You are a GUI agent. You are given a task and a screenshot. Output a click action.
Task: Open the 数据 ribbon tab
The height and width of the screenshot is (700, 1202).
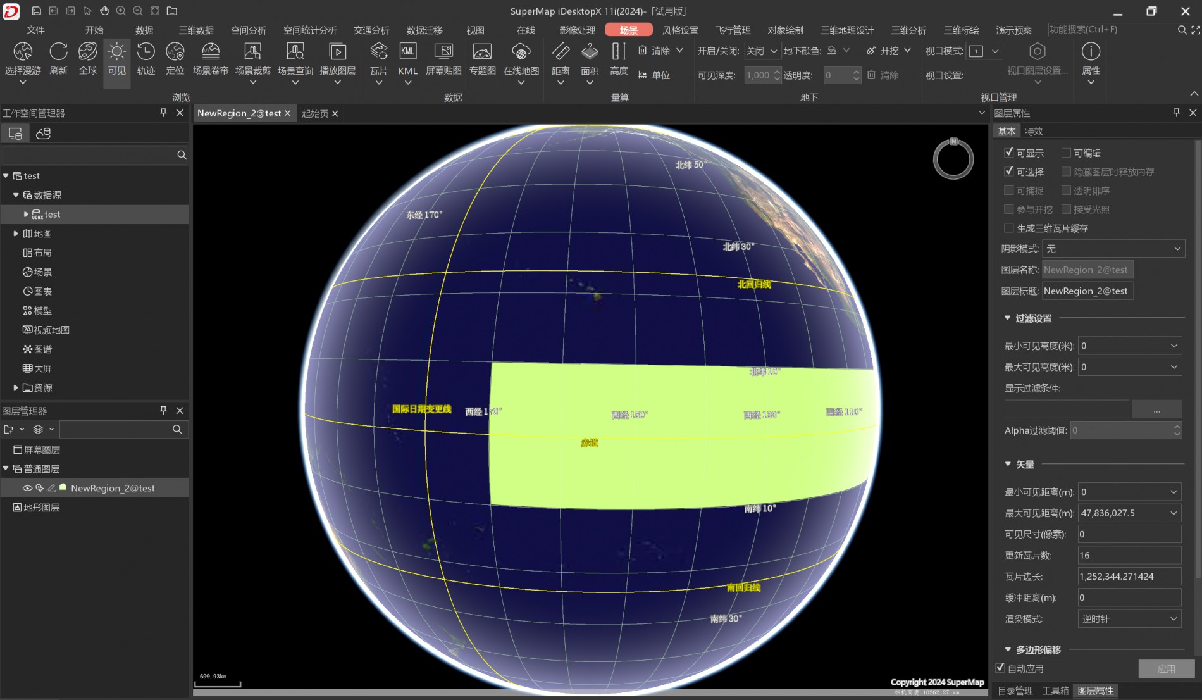[144, 30]
